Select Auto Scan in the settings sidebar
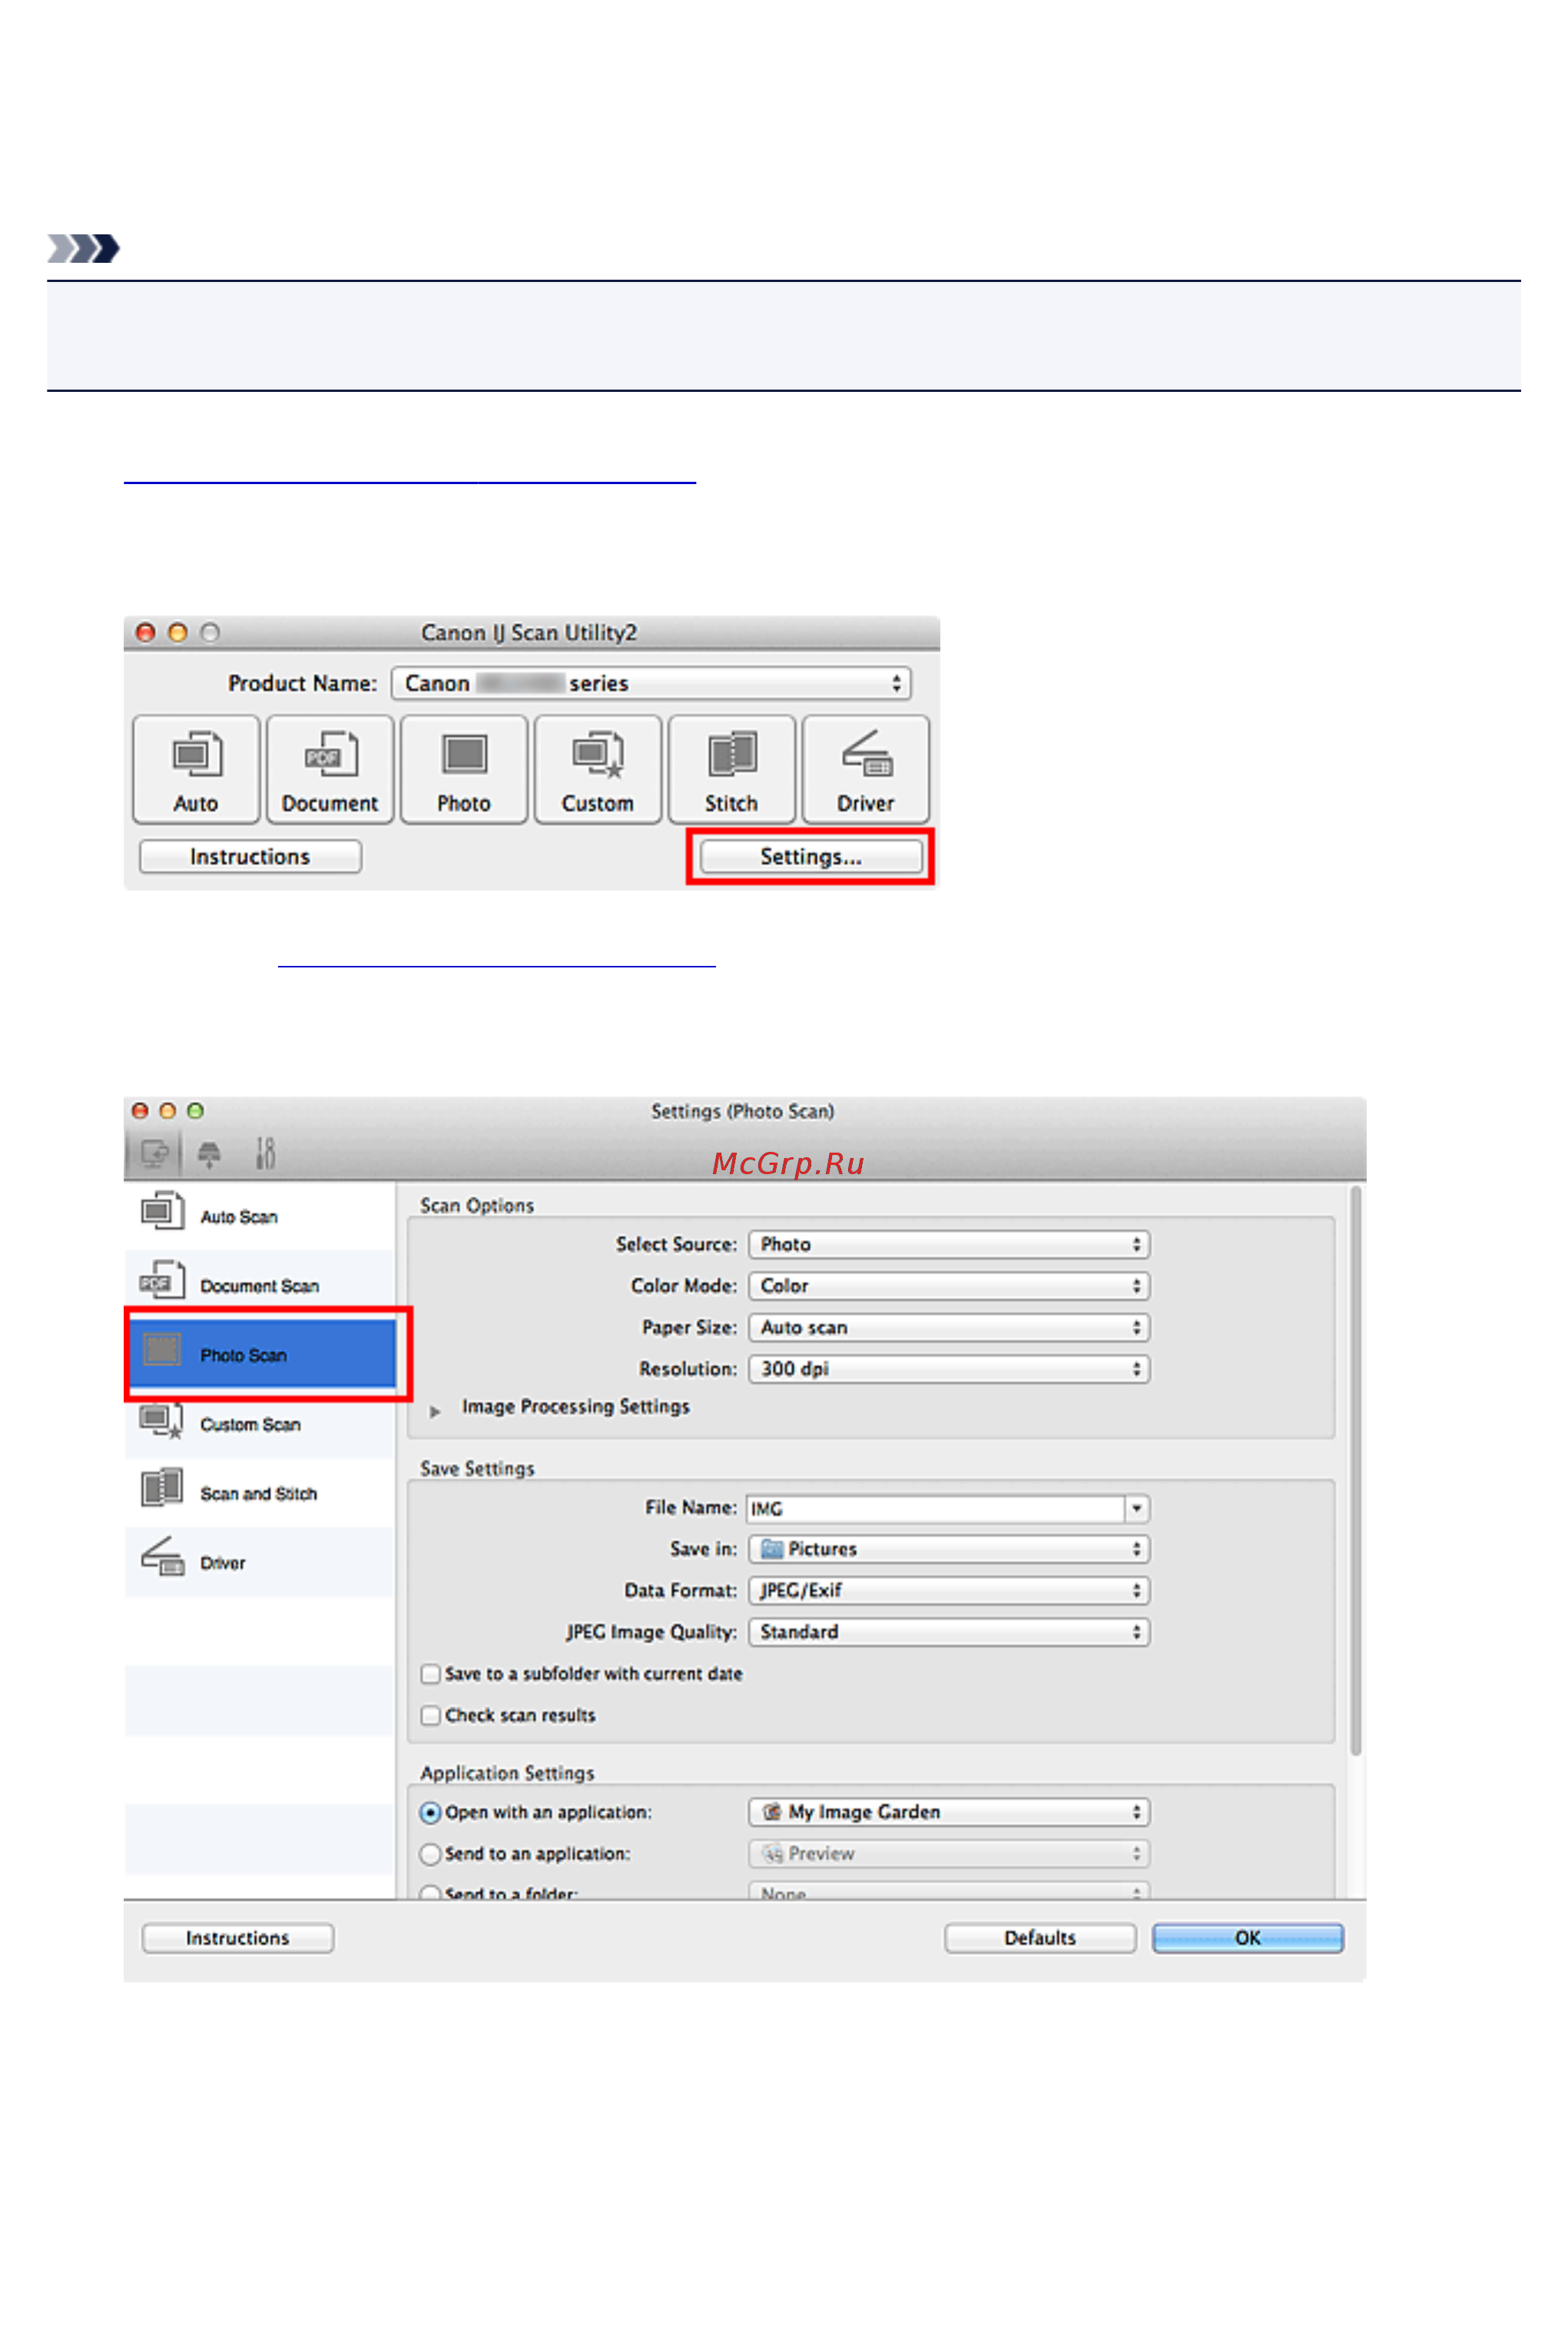Image resolution: width=1568 pixels, height=2326 pixels. (x=260, y=1216)
